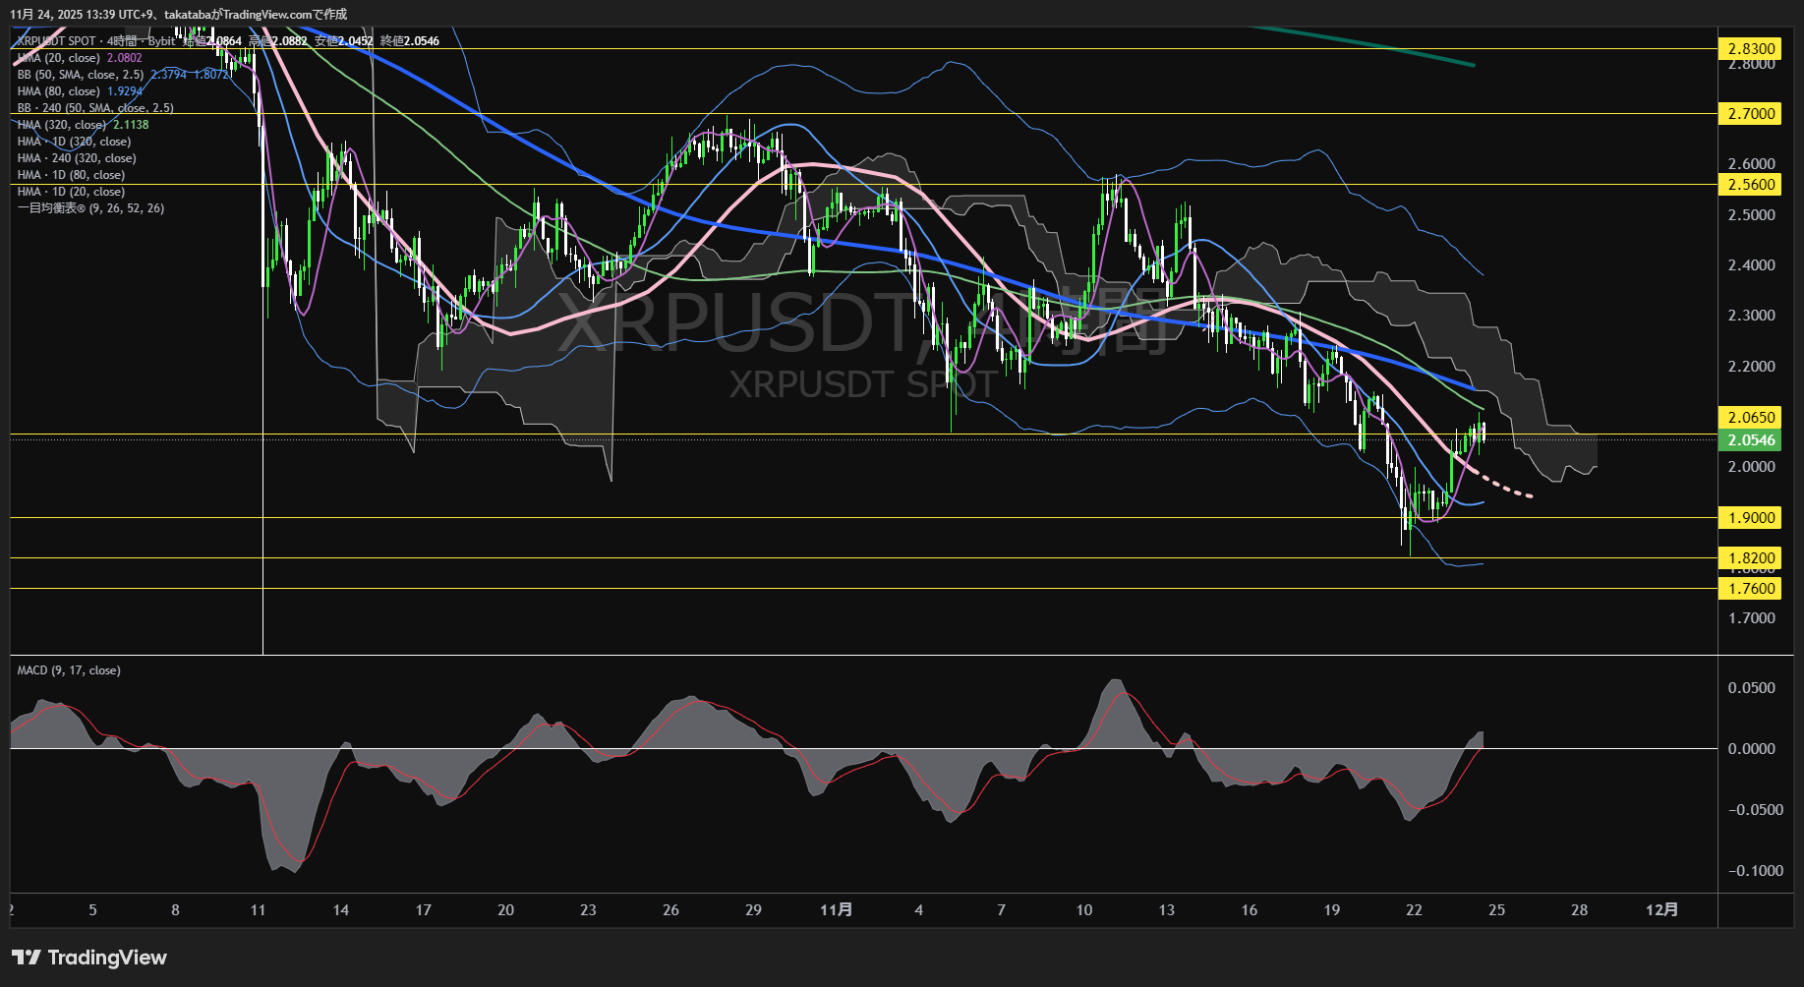Image resolution: width=1804 pixels, height=987 pixels.
Task: Hide the MACD (9, 17, close) indicator
Action: 67,669
